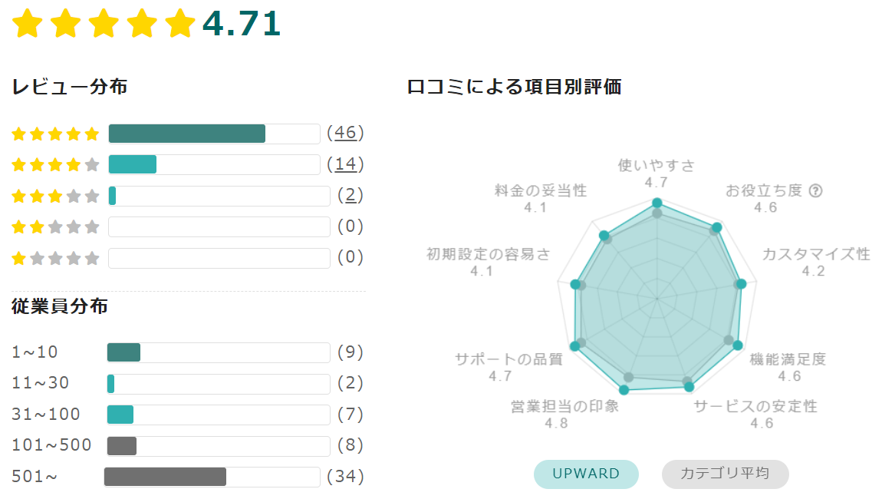Open the 46 five-star reviews link

(x=345, y=133)
